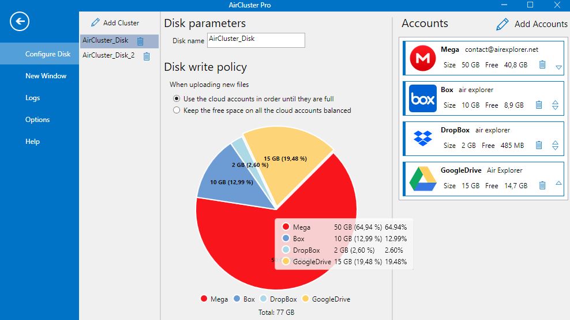Select AirCluster_Disk in cluster list
This screenshot has height=320, width=570.
coord(119,41)
